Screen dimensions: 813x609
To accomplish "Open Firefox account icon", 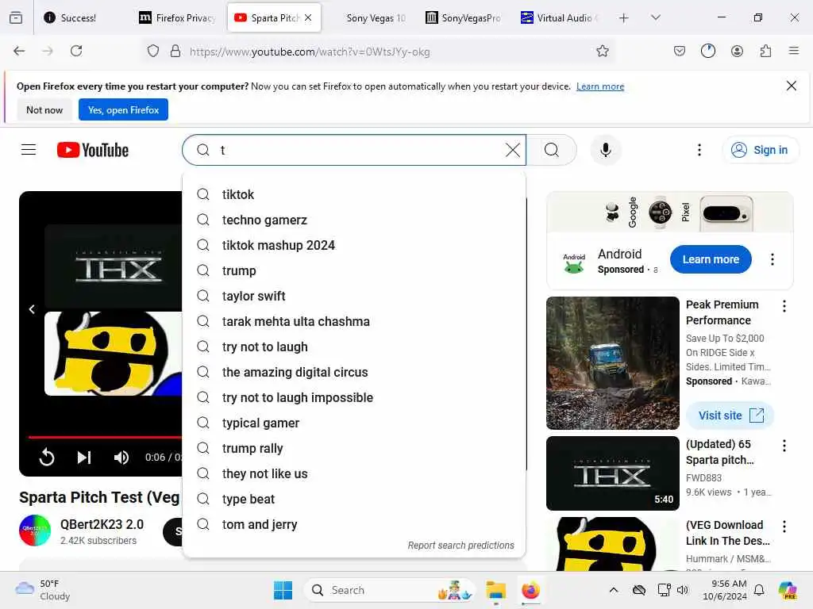I will [737, 51].
